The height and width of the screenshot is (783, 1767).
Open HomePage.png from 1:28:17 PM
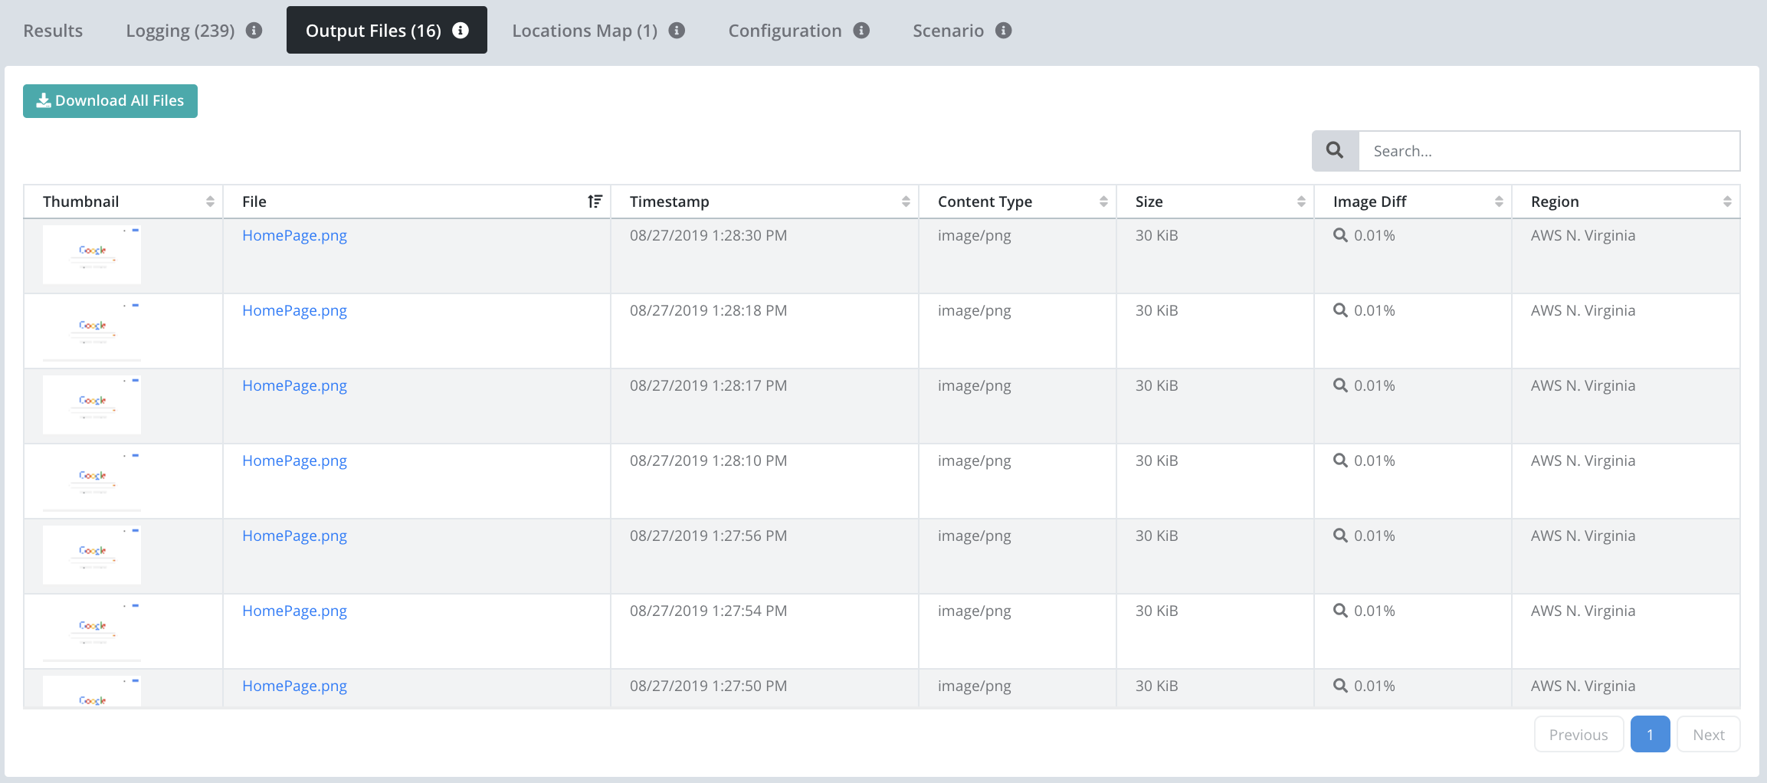(294, 385)
